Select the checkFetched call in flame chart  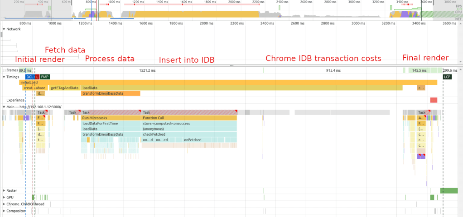point(189,134)
